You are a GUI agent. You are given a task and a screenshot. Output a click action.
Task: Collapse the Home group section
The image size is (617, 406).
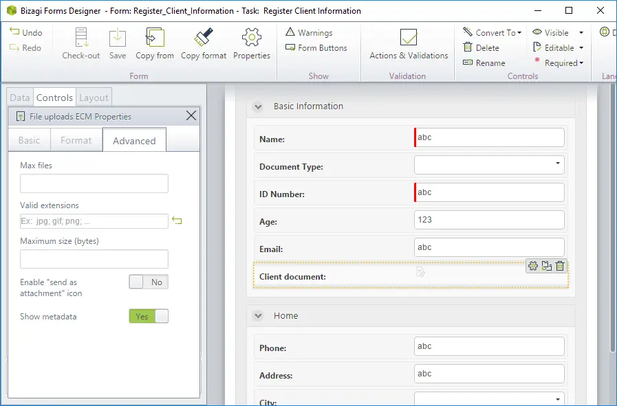click(x=258, y=315)
